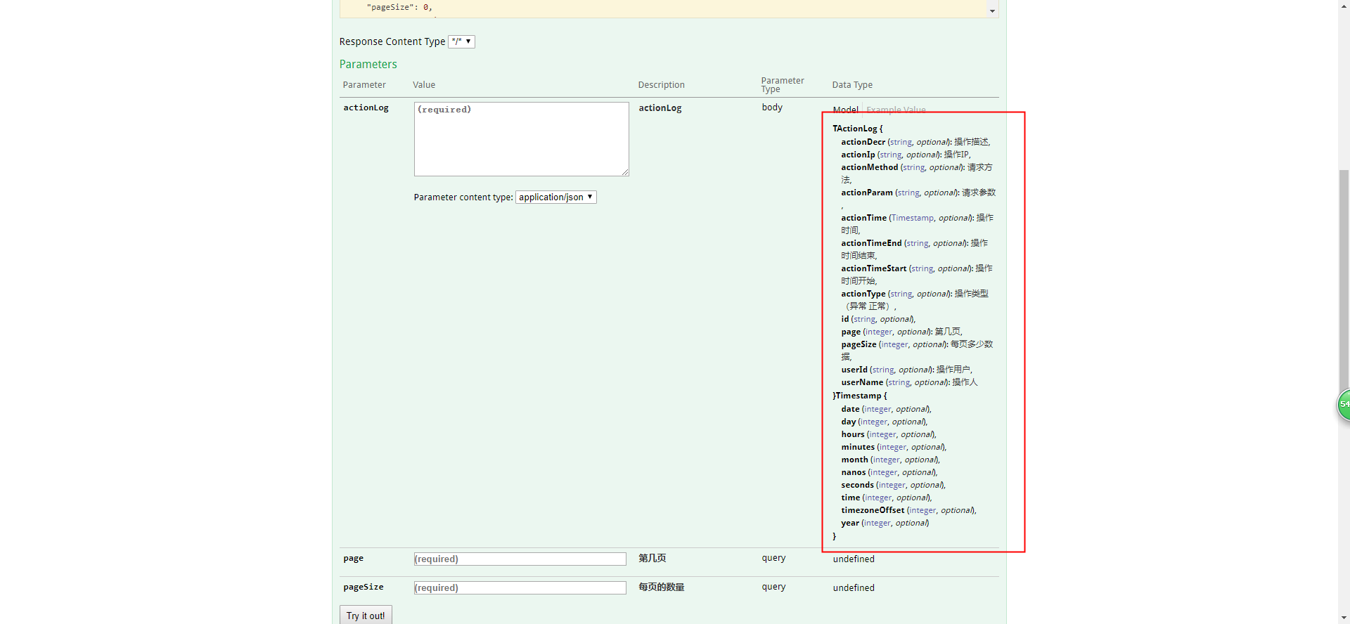
Task: Open the Response Content Type dropdown
Action: pos(461,41)
